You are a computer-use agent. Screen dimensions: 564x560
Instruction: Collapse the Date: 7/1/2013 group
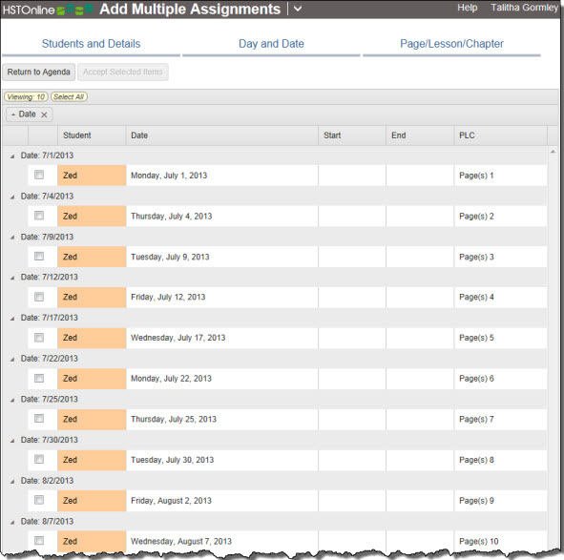pos(12,156)
